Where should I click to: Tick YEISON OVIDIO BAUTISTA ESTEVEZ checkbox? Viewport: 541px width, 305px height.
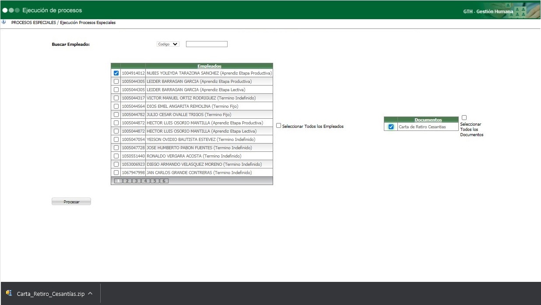[116, 140]
